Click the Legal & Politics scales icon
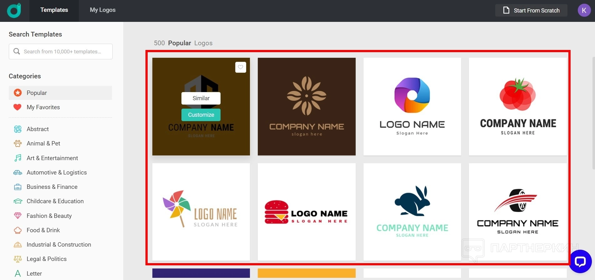This screenshot has height=280, width=595. click(18, 259)
